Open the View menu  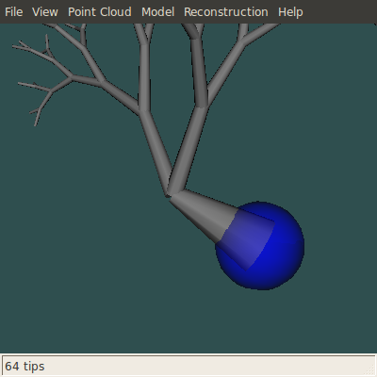click(x=45, y=12)
